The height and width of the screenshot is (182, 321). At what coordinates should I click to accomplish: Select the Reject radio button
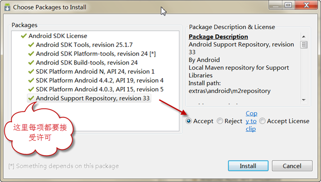(220, 121)
